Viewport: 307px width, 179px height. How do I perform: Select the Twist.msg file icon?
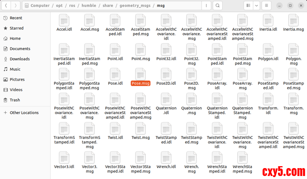tap(140, 128)
